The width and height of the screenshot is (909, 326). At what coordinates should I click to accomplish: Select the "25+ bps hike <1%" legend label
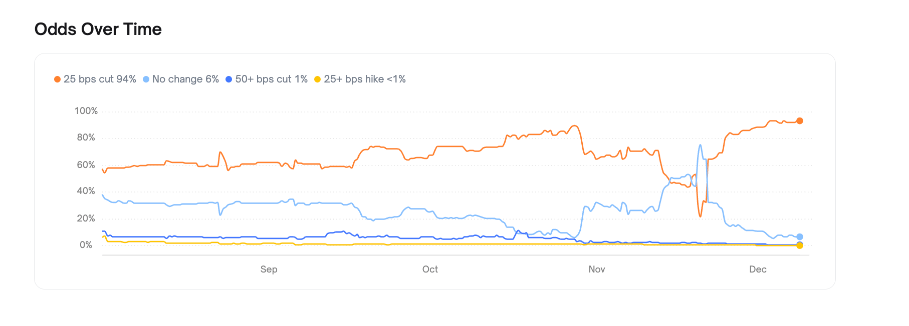[x=364, y=79]
